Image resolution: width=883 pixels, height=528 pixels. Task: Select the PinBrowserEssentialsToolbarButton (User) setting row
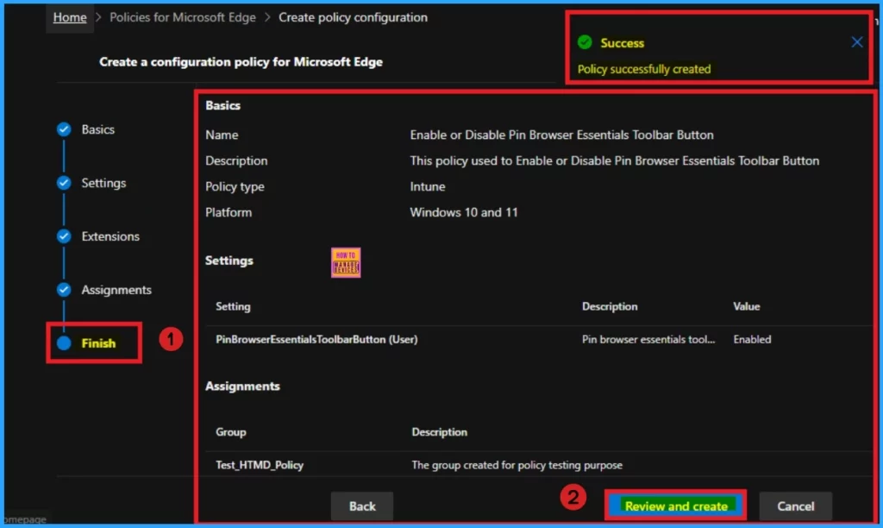coord(538,339)
